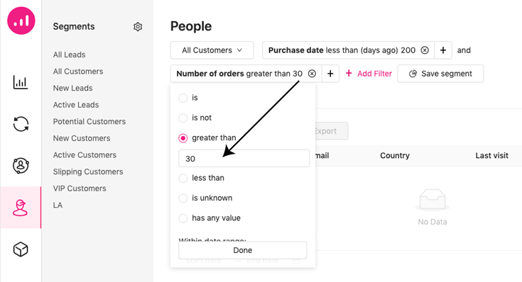Open the All Leads segment
Screen dimensions: 522x282
[70, 55]
